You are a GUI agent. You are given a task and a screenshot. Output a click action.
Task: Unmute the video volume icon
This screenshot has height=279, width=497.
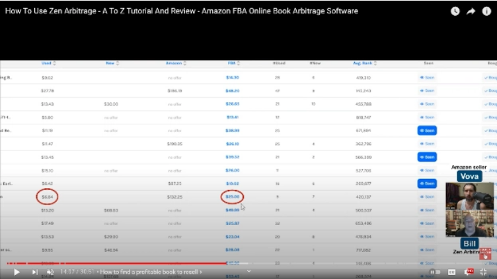pos(50,272)
